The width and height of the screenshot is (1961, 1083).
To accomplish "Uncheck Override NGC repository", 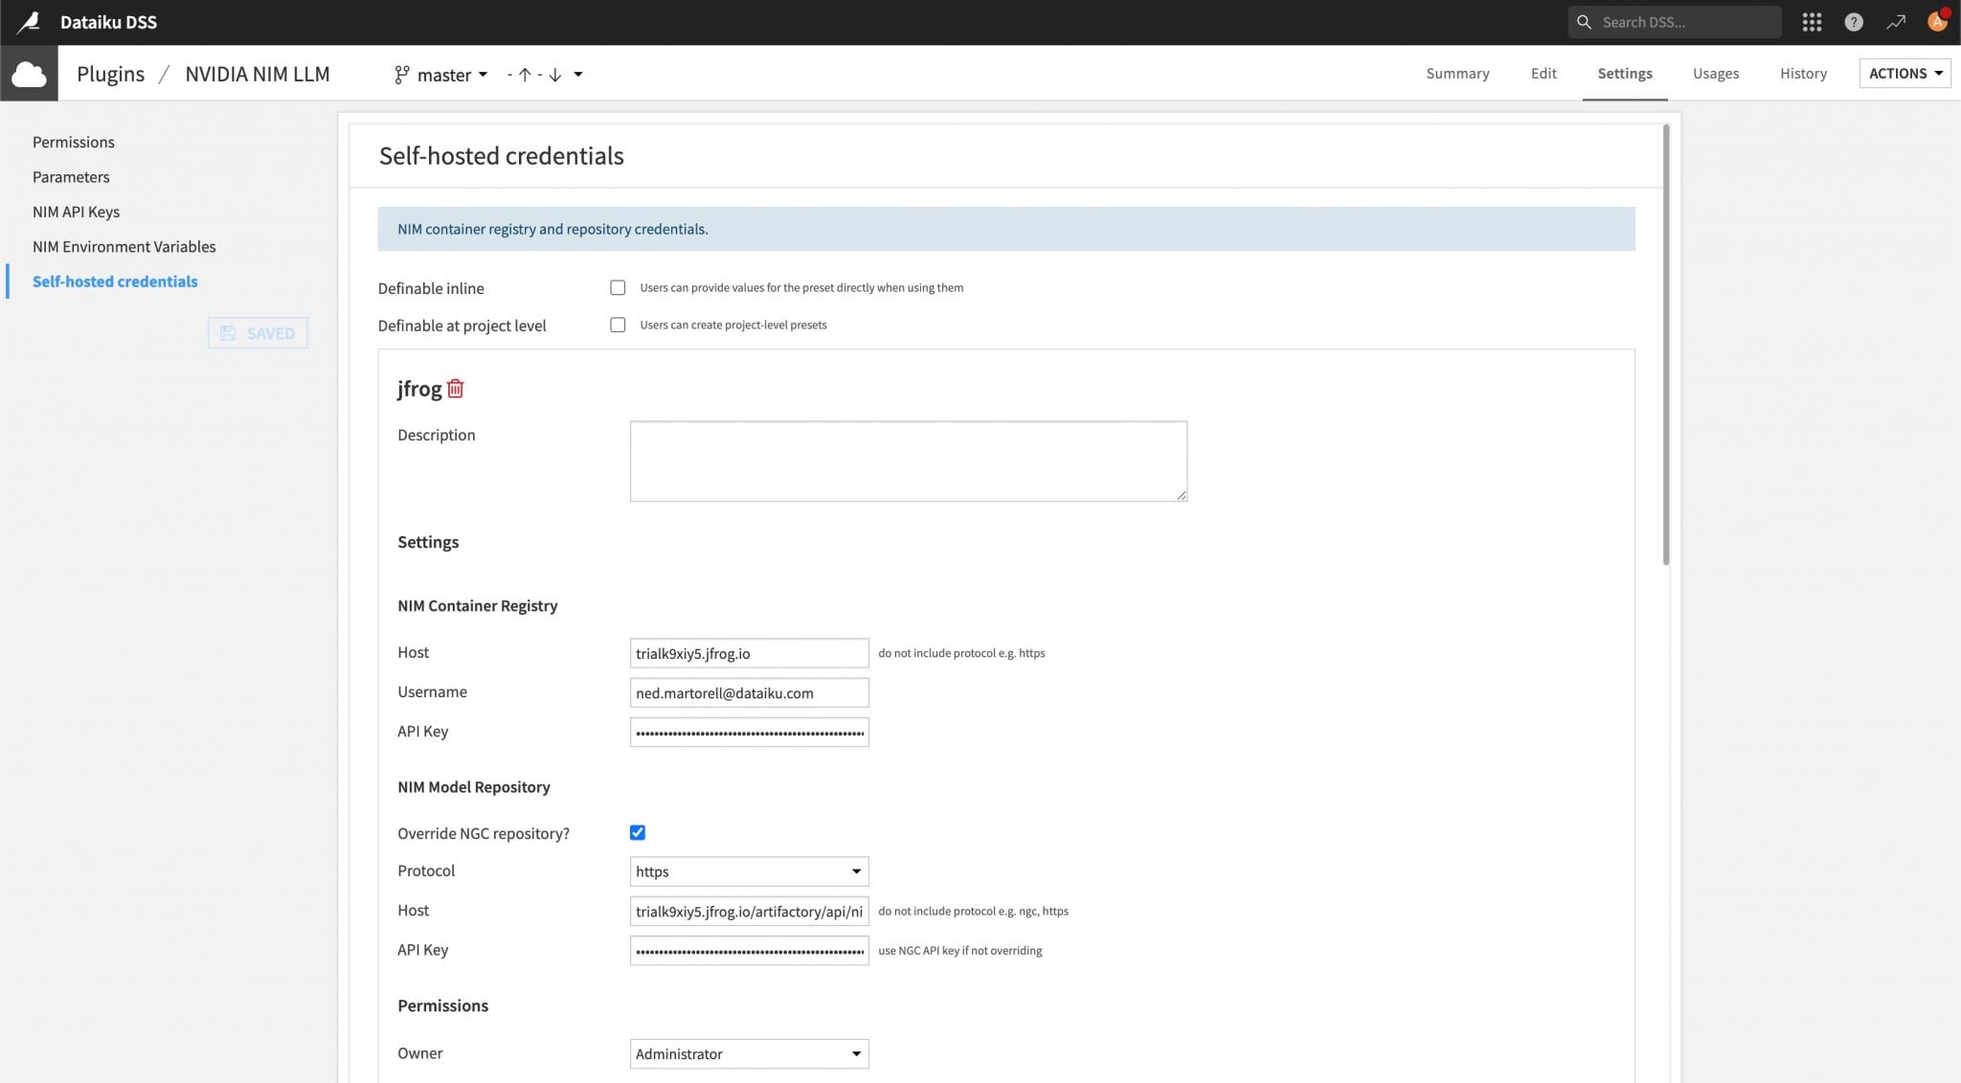I will (x=637, y=832).
